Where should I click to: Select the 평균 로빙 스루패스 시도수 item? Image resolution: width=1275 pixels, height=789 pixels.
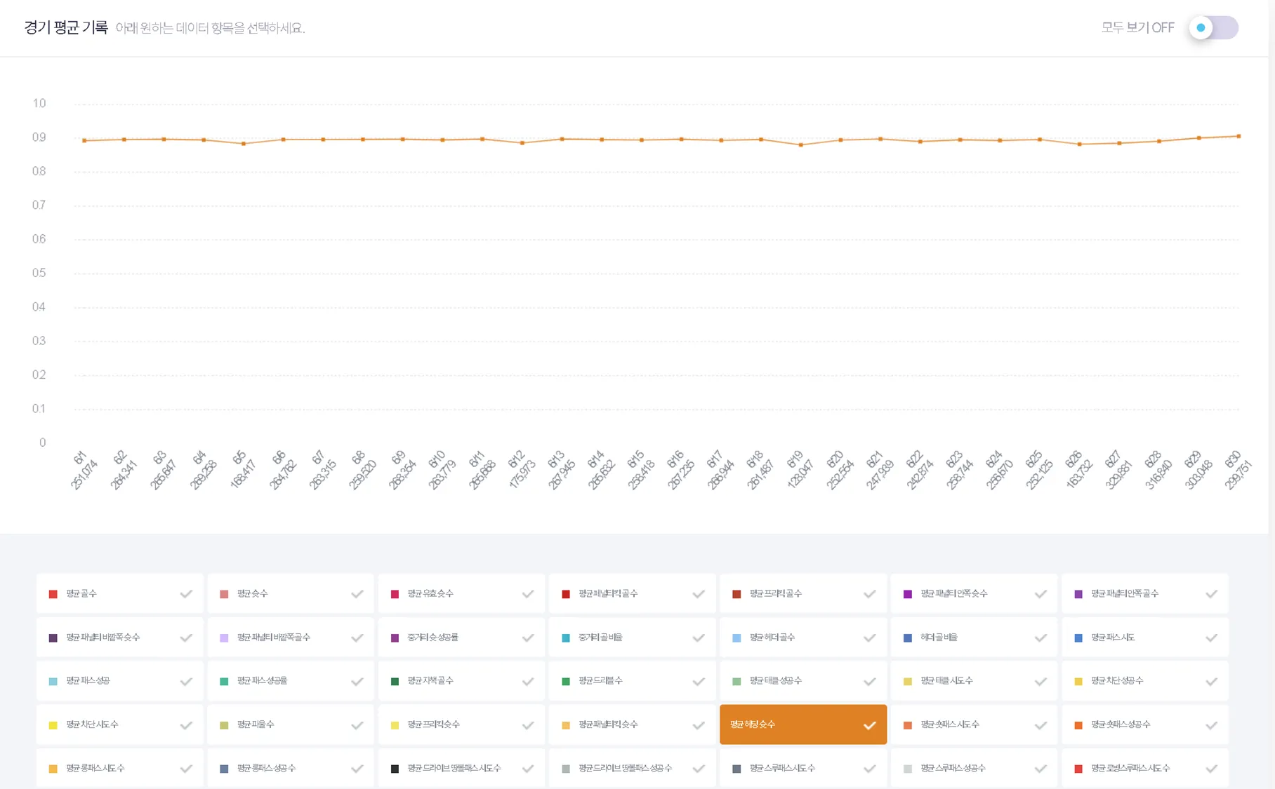1145,768
